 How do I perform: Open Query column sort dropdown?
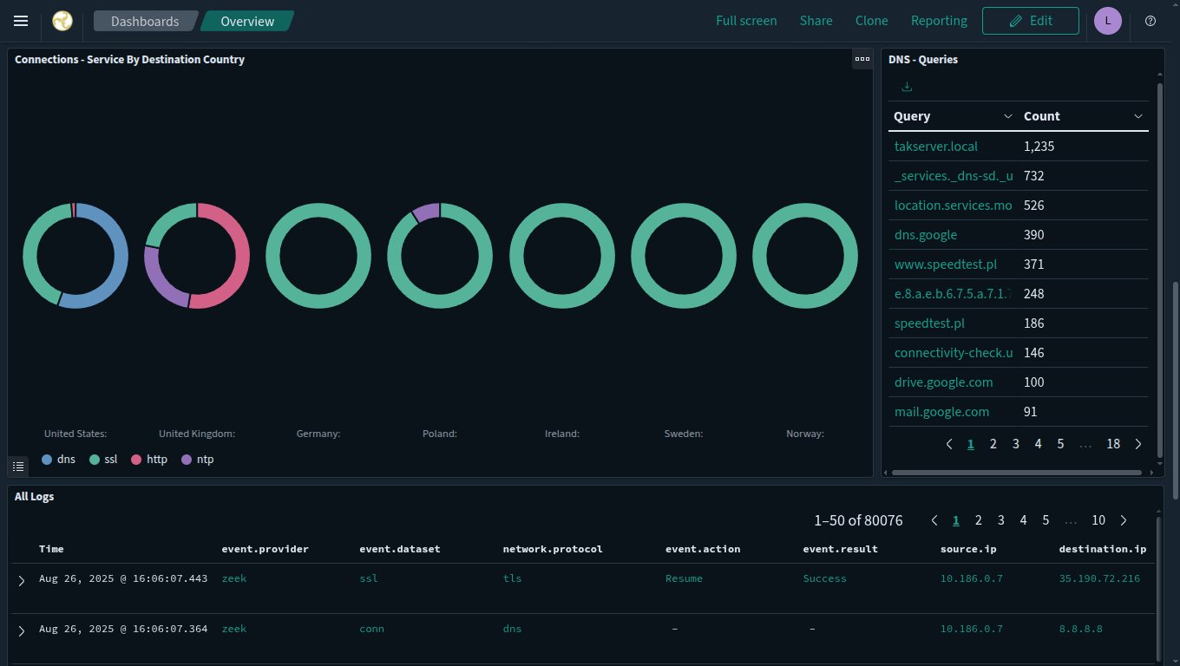(x=1007, y=116)
